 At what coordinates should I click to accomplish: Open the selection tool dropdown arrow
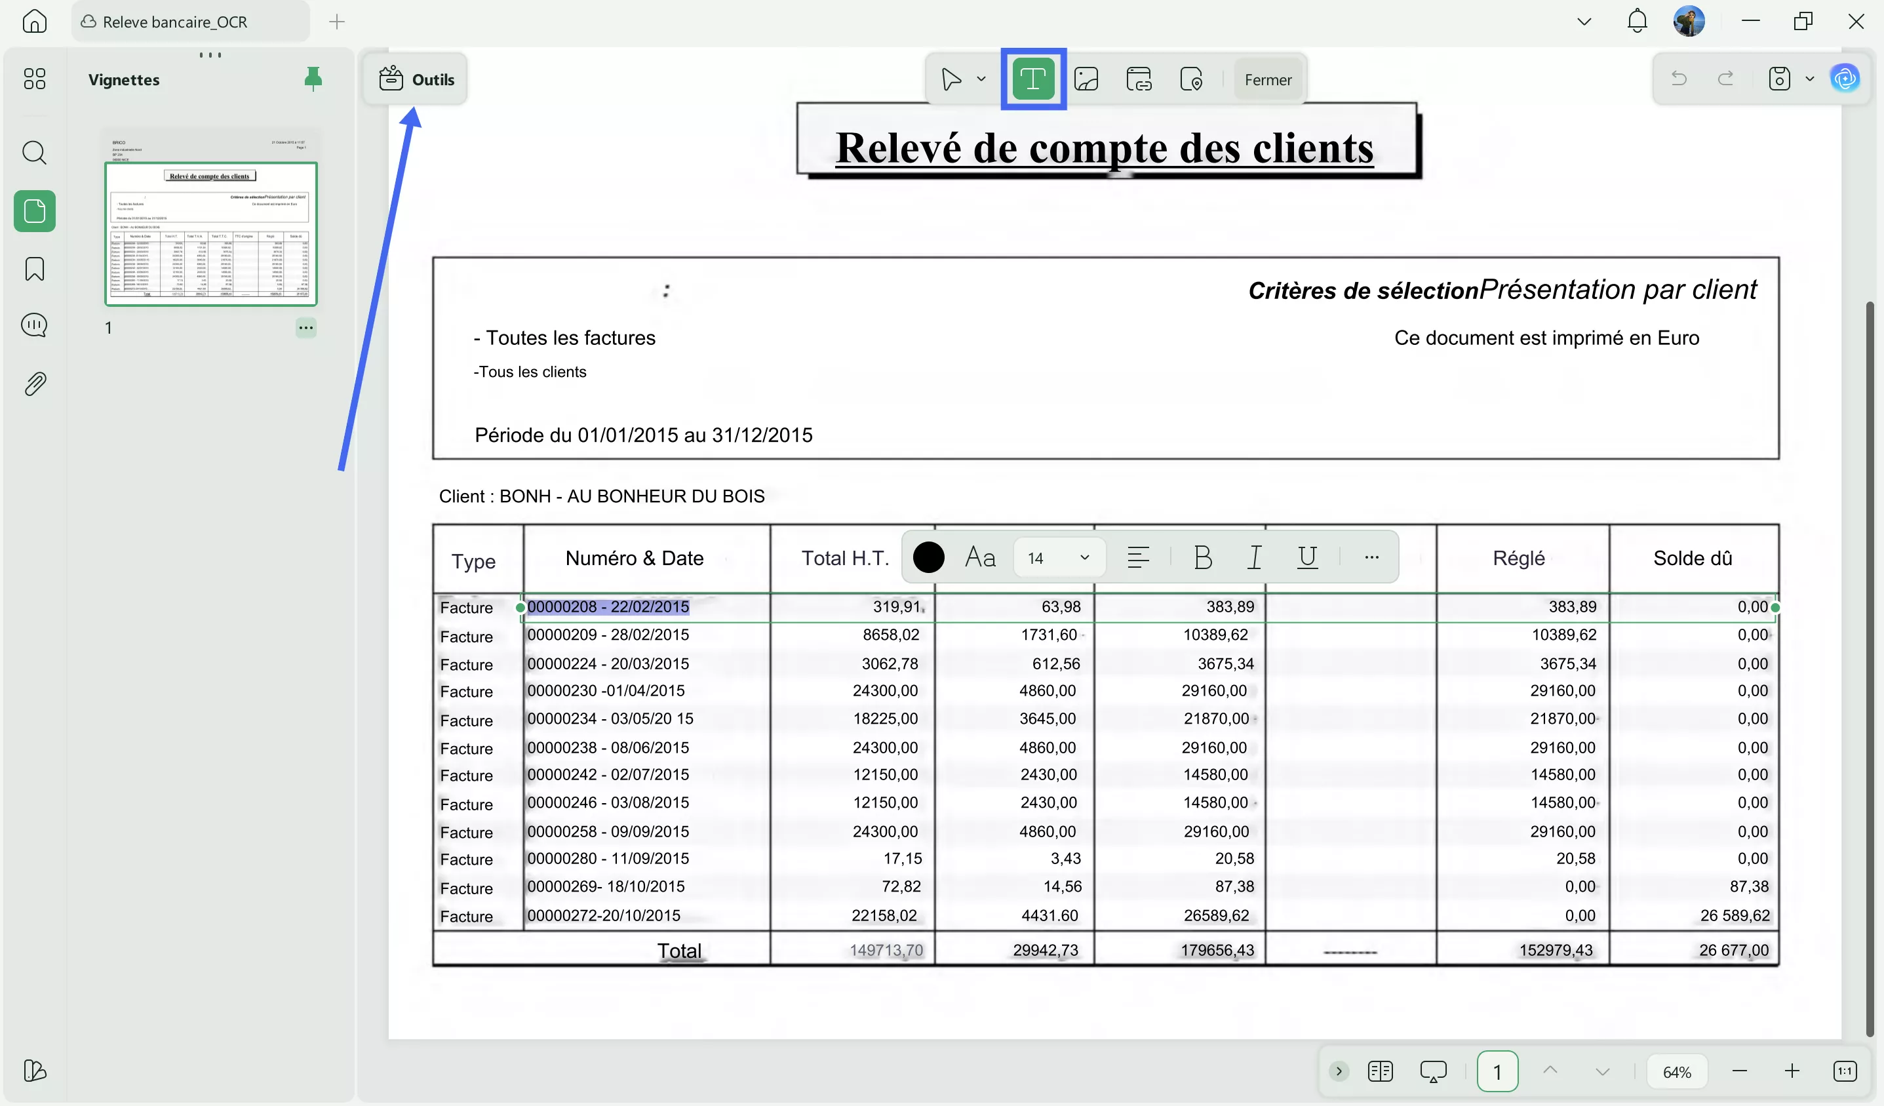pos(981,79)
